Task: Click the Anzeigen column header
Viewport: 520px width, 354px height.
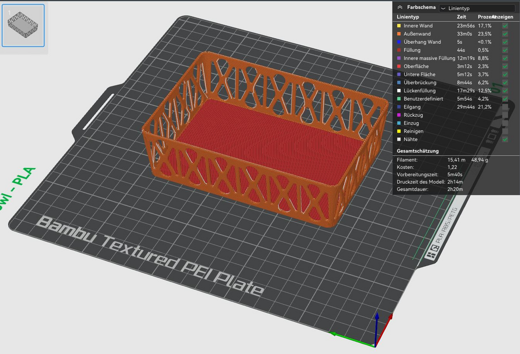Action: [503, 17]
